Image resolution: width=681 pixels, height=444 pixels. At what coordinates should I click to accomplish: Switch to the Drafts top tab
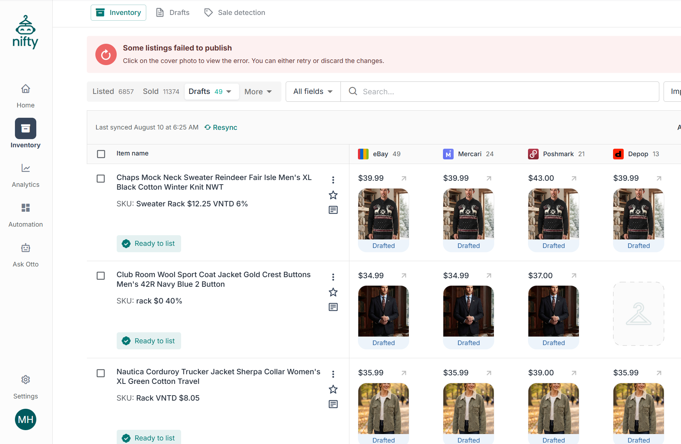(173, 12)
